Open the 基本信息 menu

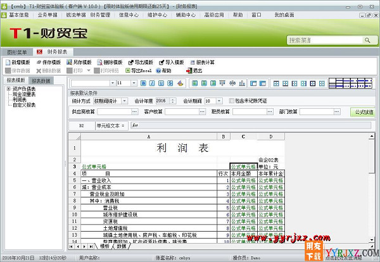click(19, 15)
